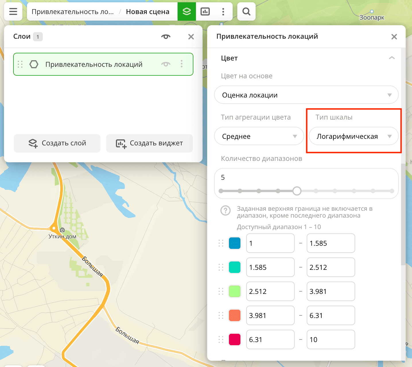412x367 pixels.
Task: Open the Среднее aggregation type dropdown
Action: pyautogui.click(x=259, y=136)
